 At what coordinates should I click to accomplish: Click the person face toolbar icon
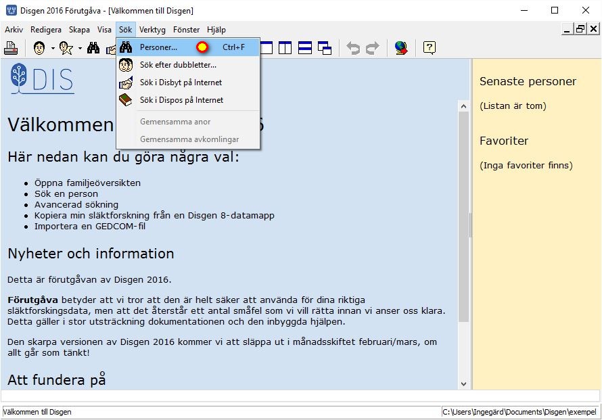(x=39, y=48)
